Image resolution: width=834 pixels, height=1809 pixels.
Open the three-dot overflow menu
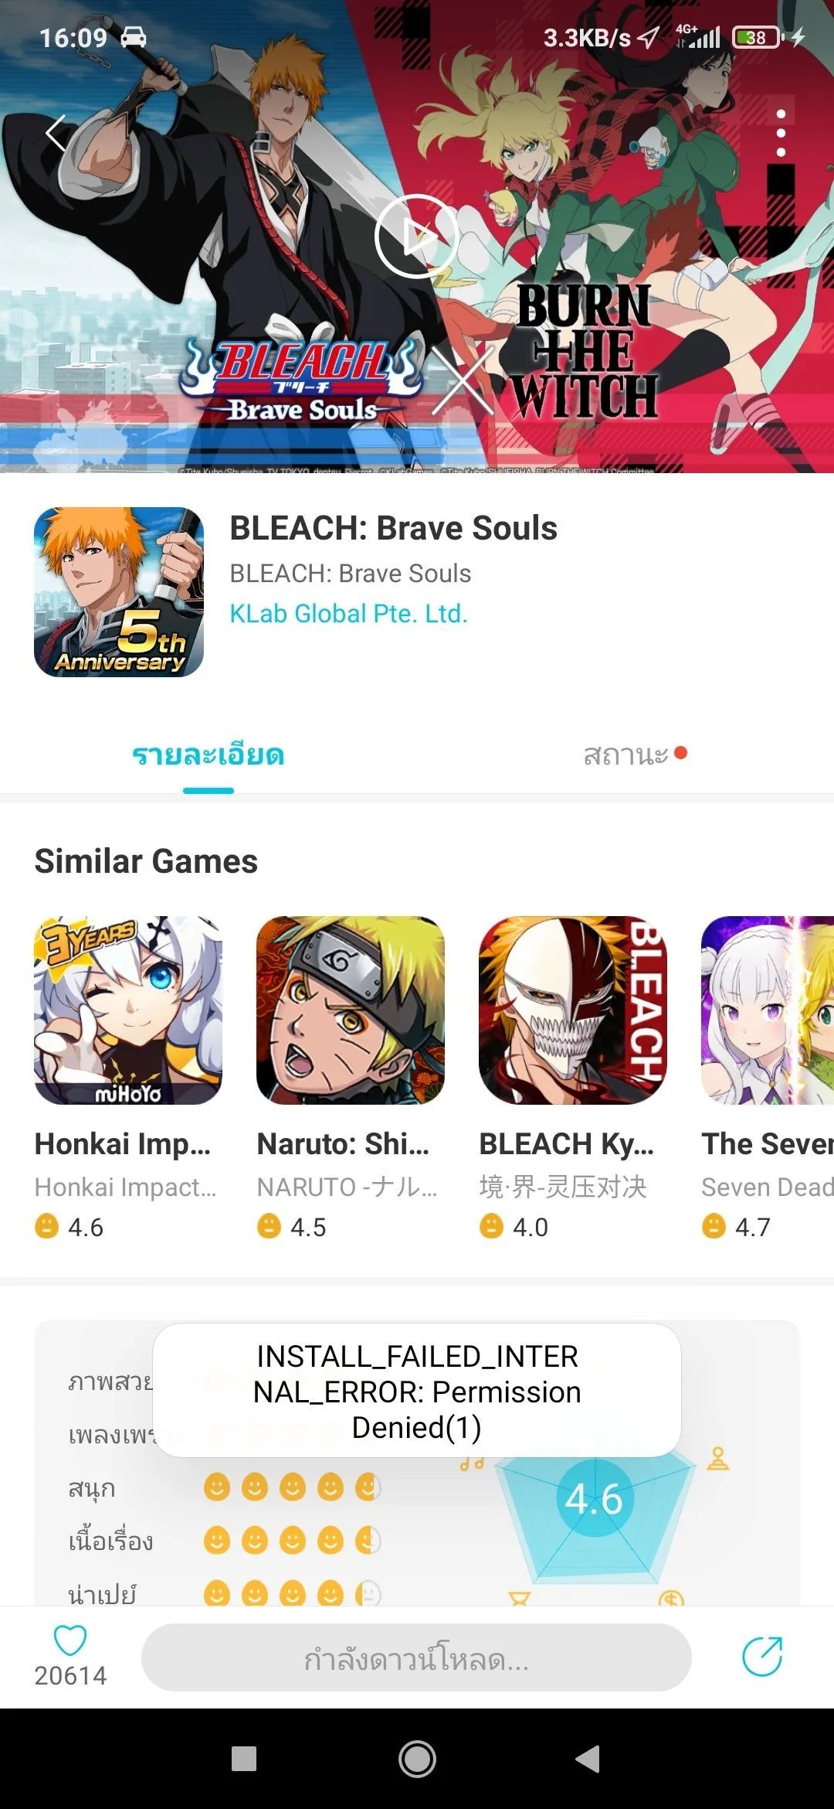(781, 133)
